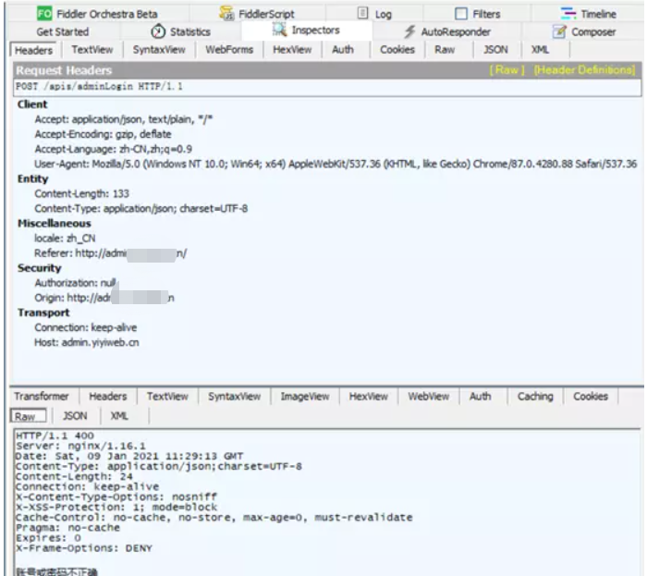Select the Host: admin.yiyiweb.cn header

tap(87, 342)
